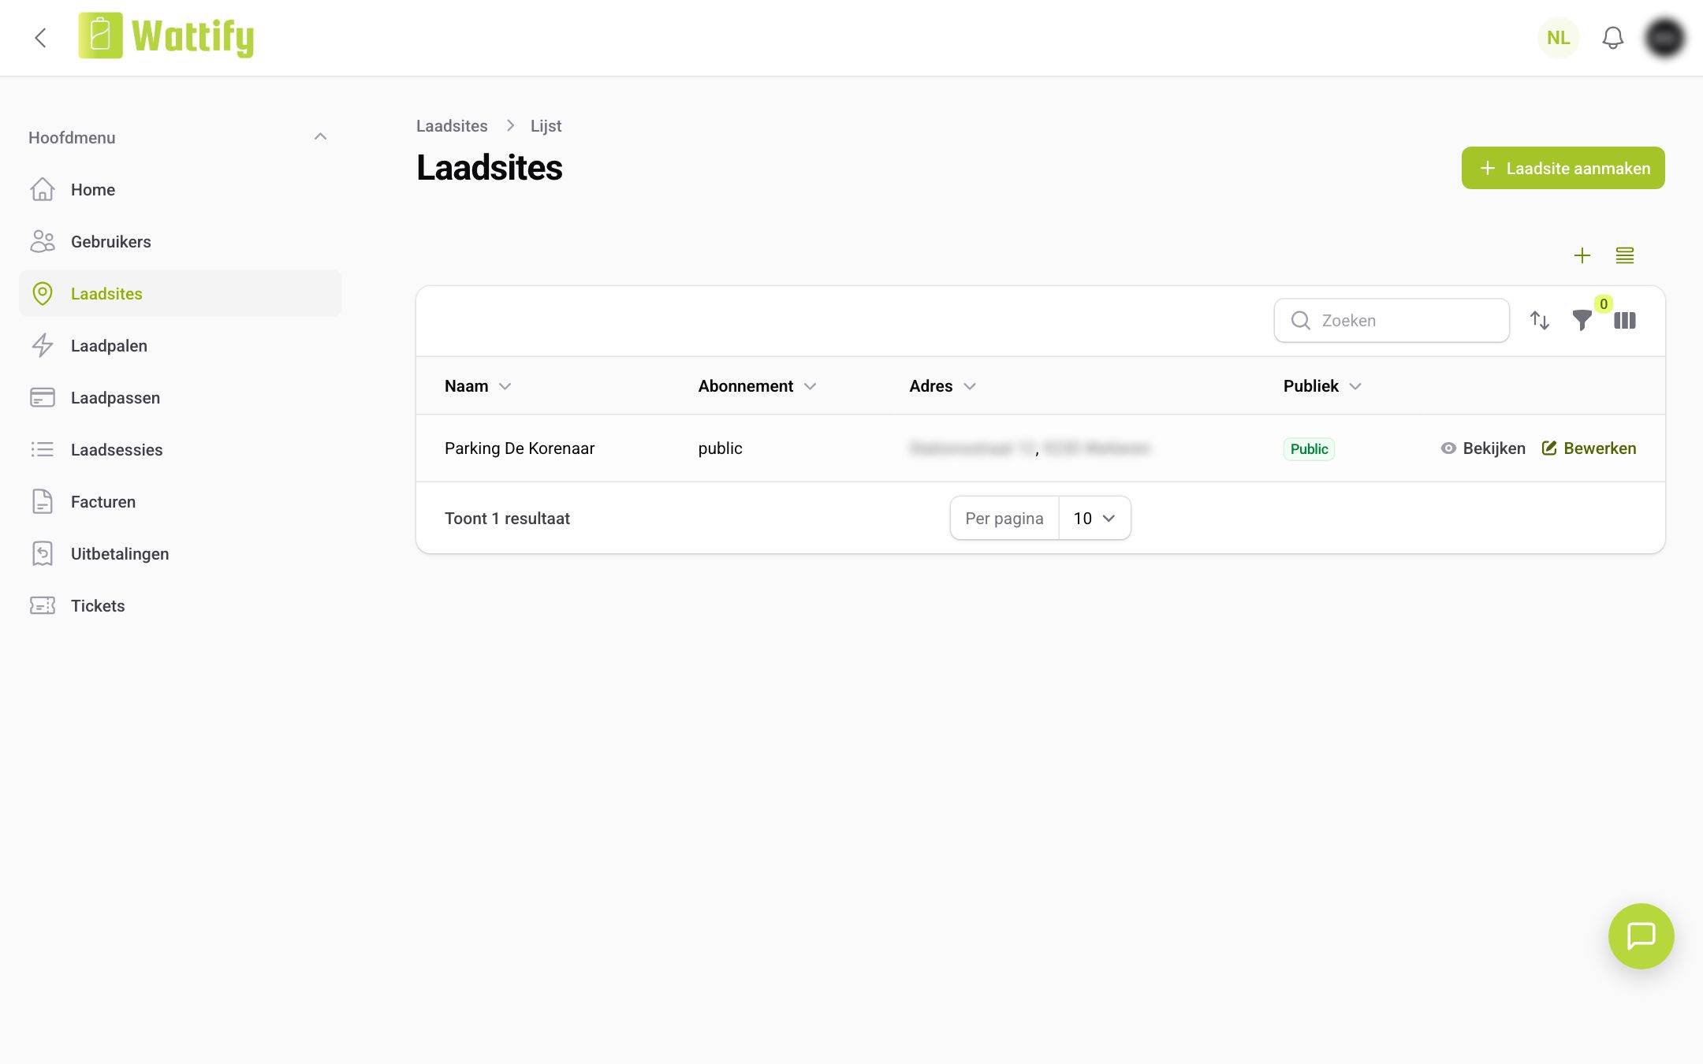Open Facturen in the sidebar

tap(181, 502)
